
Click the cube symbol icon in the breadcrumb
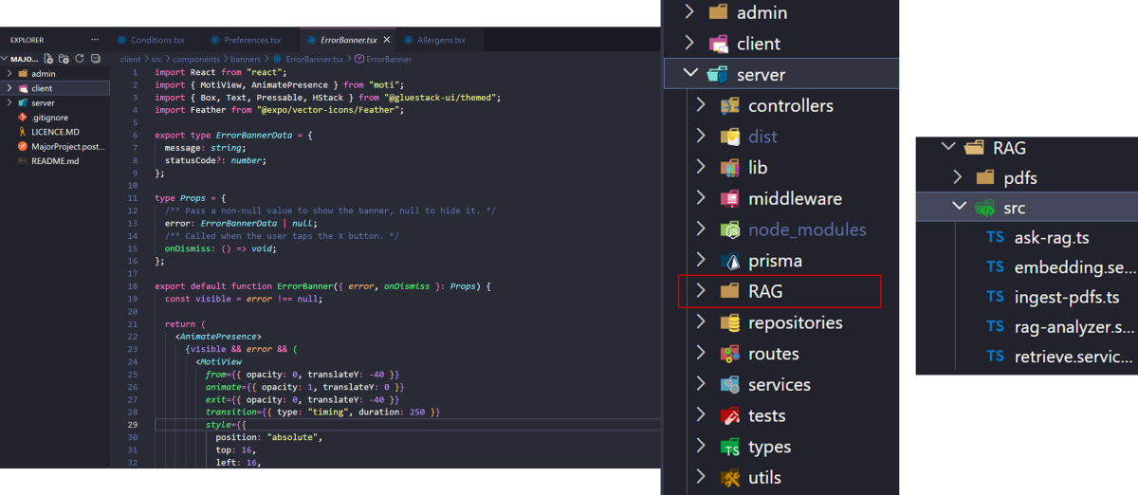pyautogui.click(x=358, y=59)
